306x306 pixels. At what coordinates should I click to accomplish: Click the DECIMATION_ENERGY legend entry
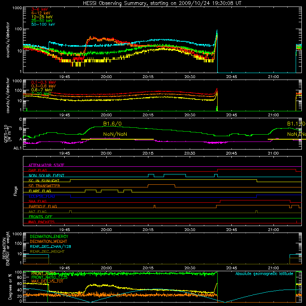[x=49, y=236]
